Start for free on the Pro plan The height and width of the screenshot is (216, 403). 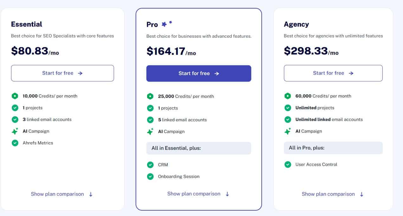coord(199,73)
